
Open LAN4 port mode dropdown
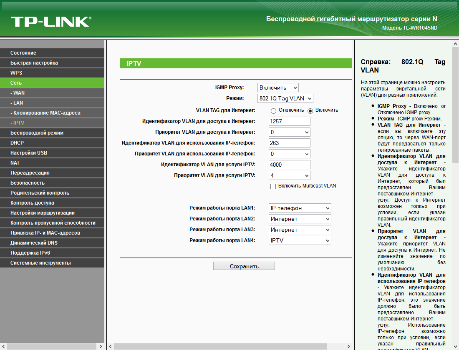point(300,240)
